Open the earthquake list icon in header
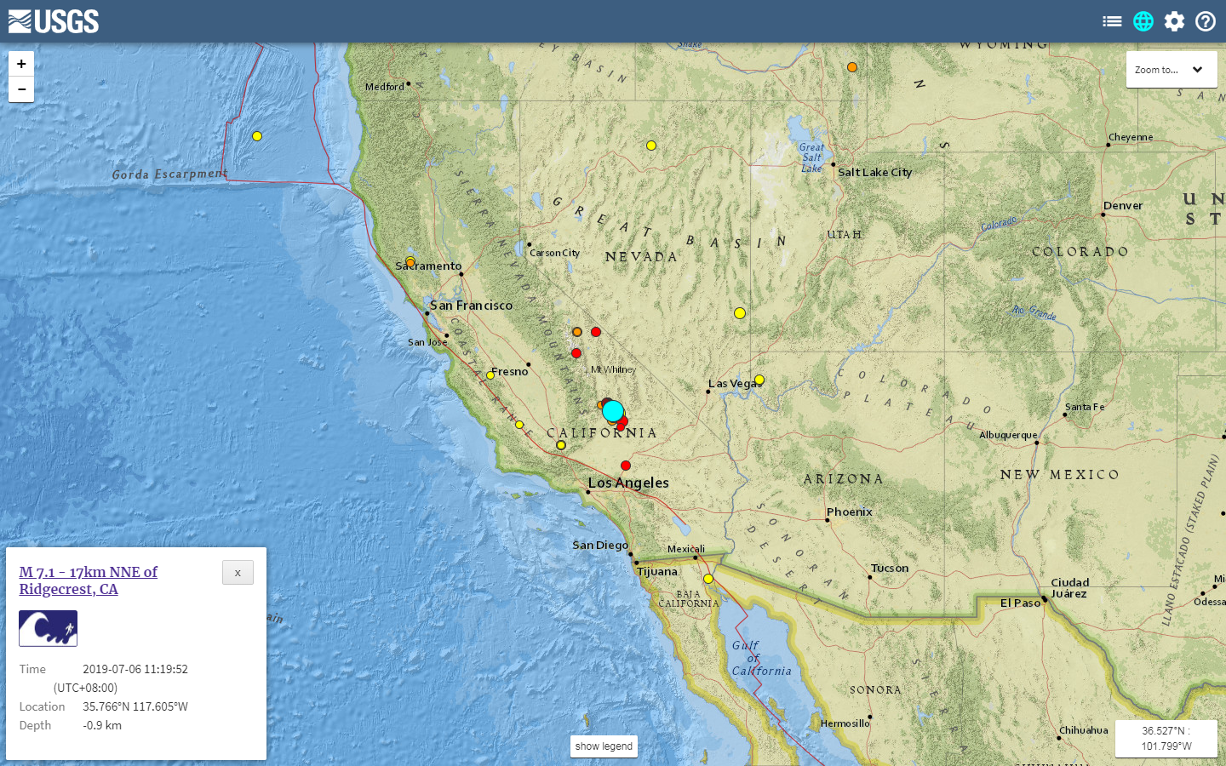 (1112, 21)
